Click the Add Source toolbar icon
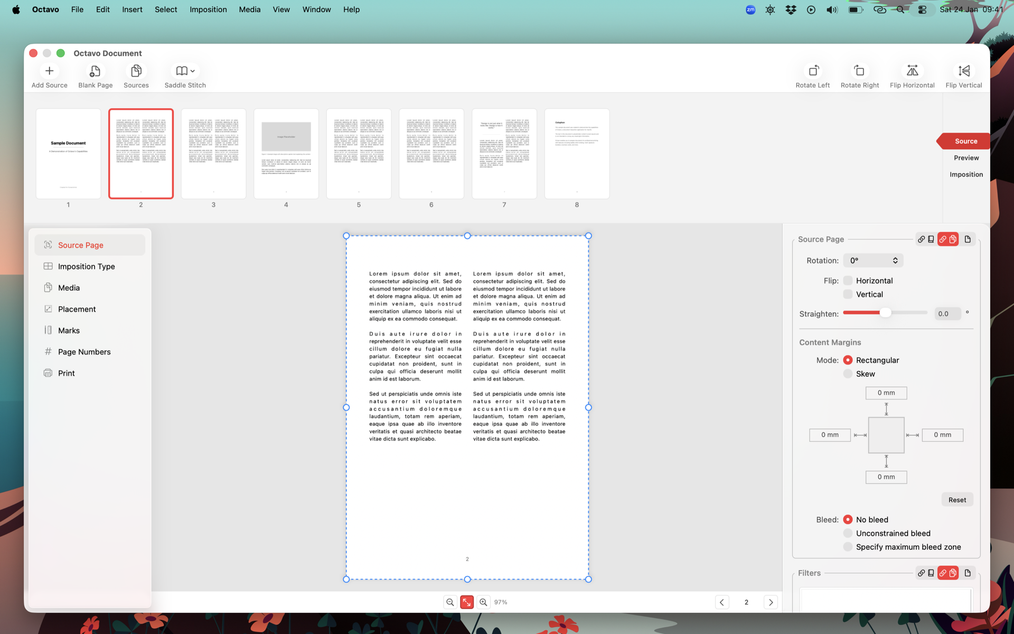Image resolution: width=1014 pixels, height=634 pixels. point(49,71)
